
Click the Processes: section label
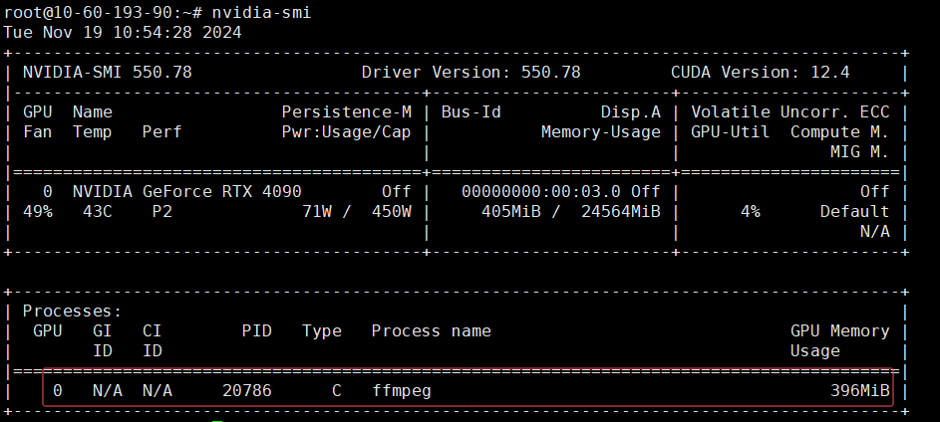point(73,312)
